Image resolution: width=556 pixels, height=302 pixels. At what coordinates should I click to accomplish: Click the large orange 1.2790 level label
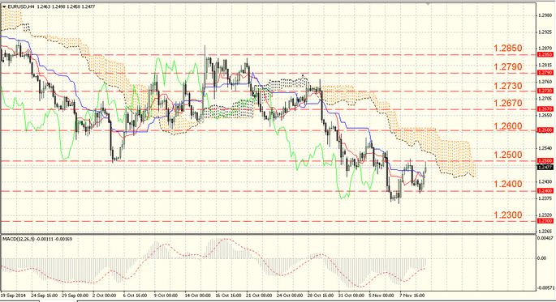point(508,66)
